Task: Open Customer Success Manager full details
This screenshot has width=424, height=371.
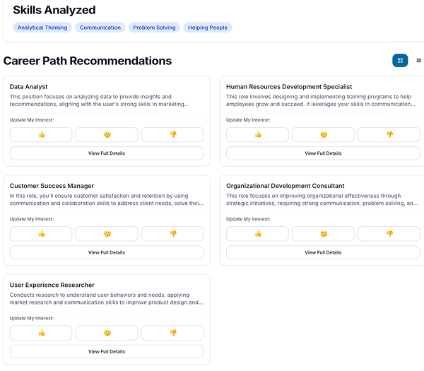Action: click(x=107, y=252)
